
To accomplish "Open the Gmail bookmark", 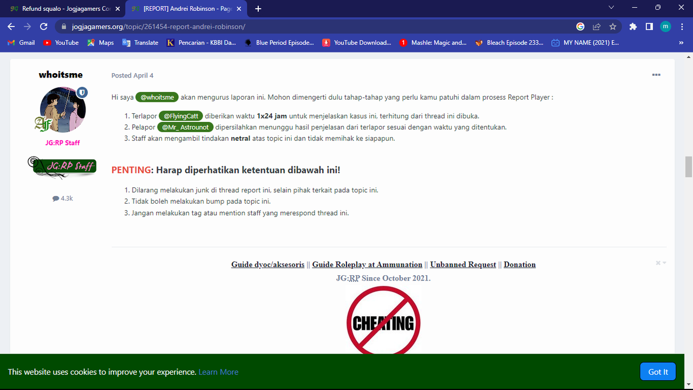I will (x=22, y=42).
